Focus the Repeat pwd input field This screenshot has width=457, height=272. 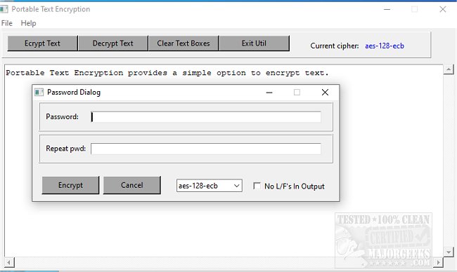[206, 149]
